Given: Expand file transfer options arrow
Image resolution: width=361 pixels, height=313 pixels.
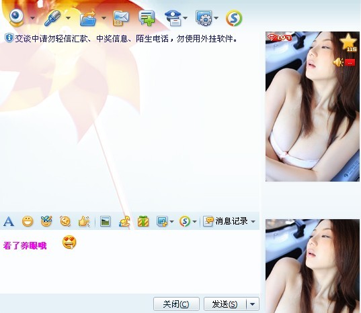Looking at the screenshot, I should click(104, 18).
